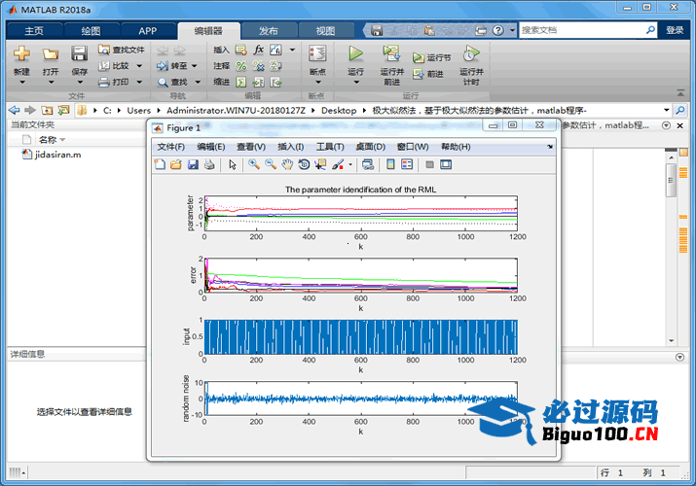Click the back navigation arrow in address bar
Viewport: 696px width, 486px height.
(x=15, y=110)
